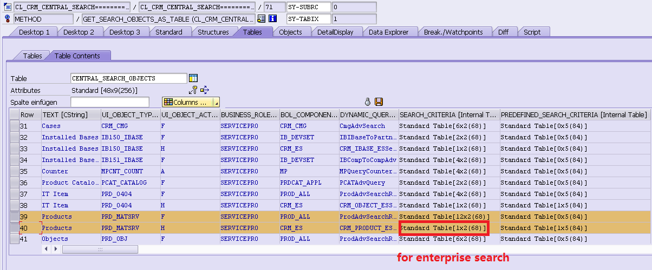Open the Diff tab

[503, 32]
